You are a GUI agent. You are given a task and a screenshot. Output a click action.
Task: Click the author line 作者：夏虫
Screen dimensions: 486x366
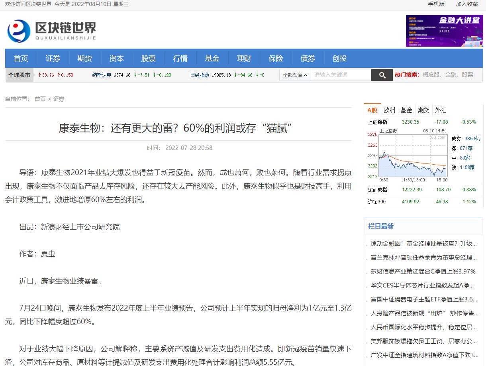[x=37, y=254]
